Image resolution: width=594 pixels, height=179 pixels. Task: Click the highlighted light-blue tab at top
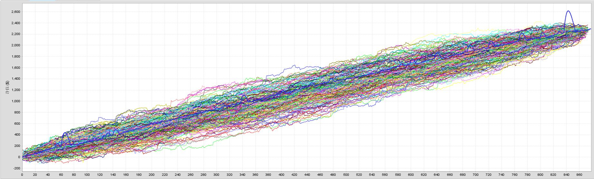click(x=42, y=1)
